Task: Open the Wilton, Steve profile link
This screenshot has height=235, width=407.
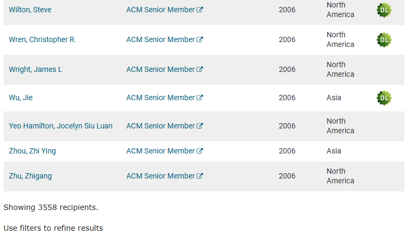Action: coord(30,10)
